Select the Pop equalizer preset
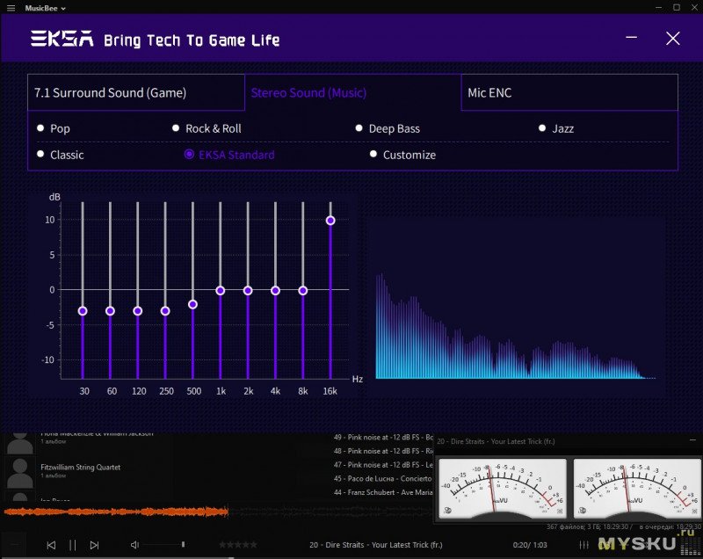The width and height of the screenshot is (703, 559). 40,128
